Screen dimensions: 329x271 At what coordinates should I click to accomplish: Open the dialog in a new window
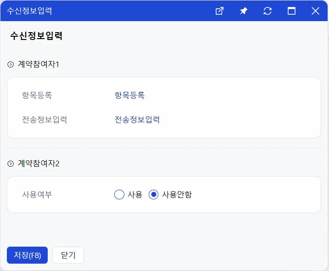click(x=219, y=11)
